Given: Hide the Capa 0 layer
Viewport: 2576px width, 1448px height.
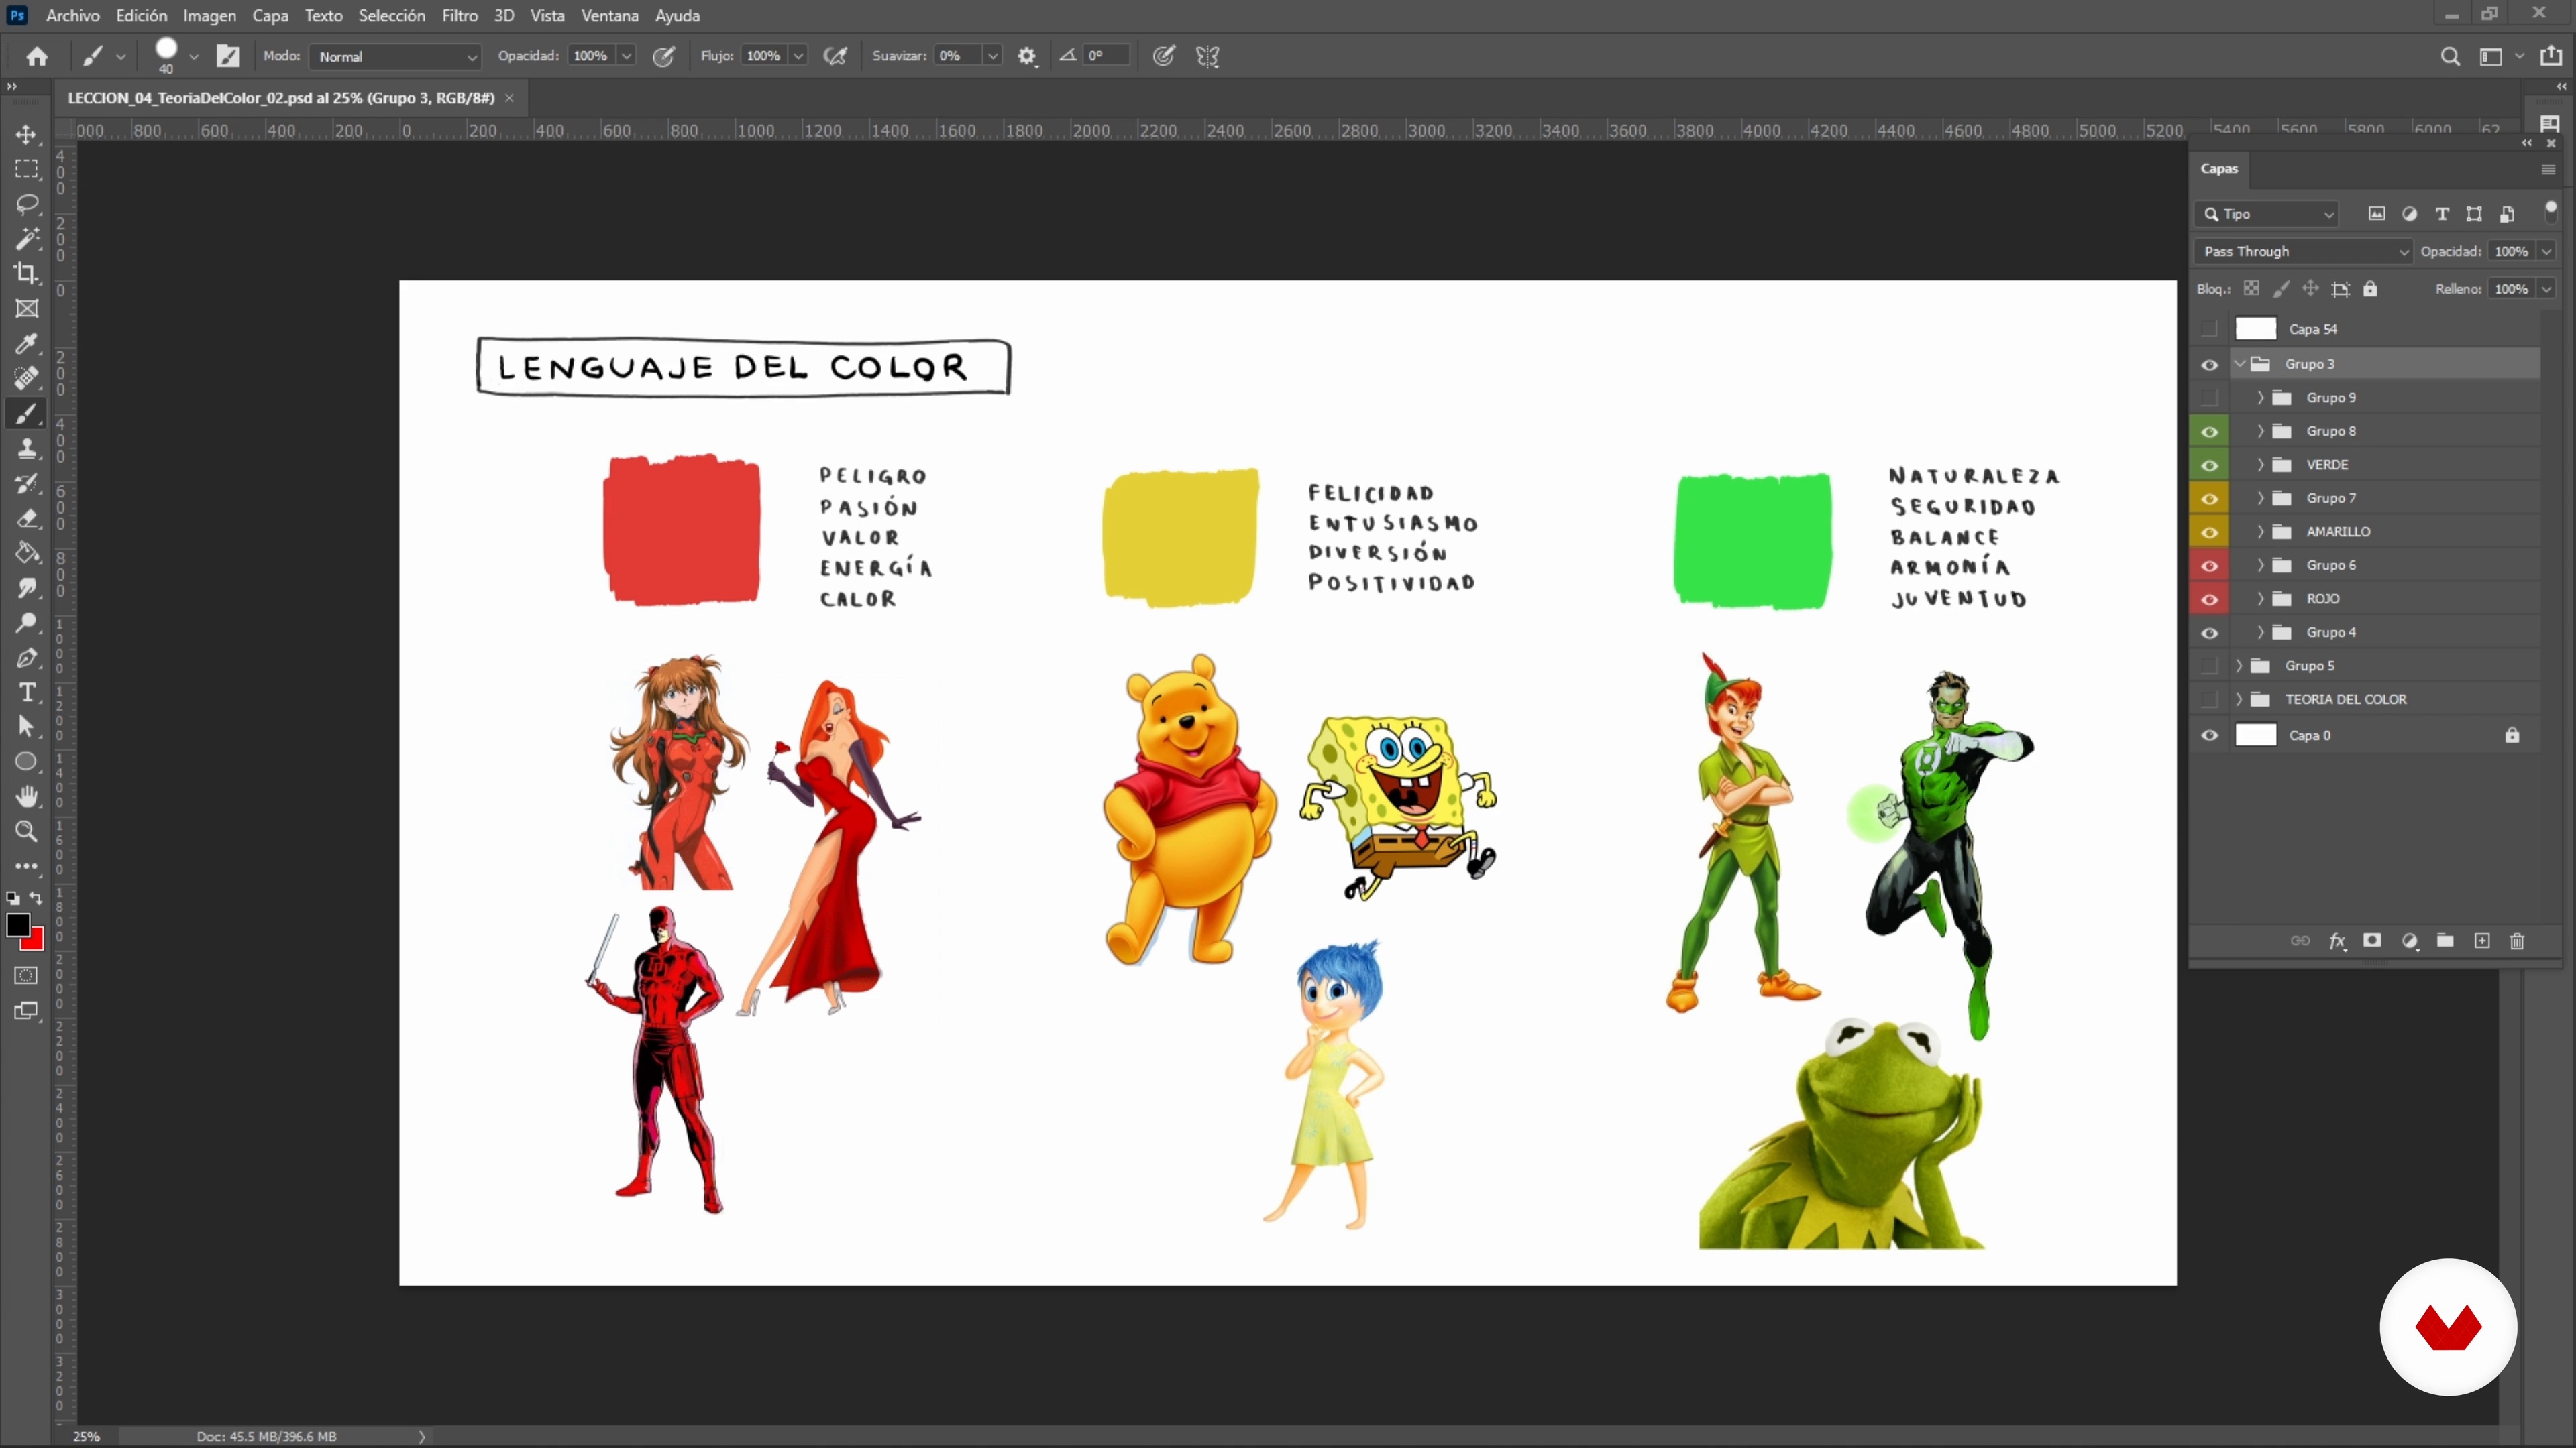Looking at the screenshot, I should pos(2209,735).
